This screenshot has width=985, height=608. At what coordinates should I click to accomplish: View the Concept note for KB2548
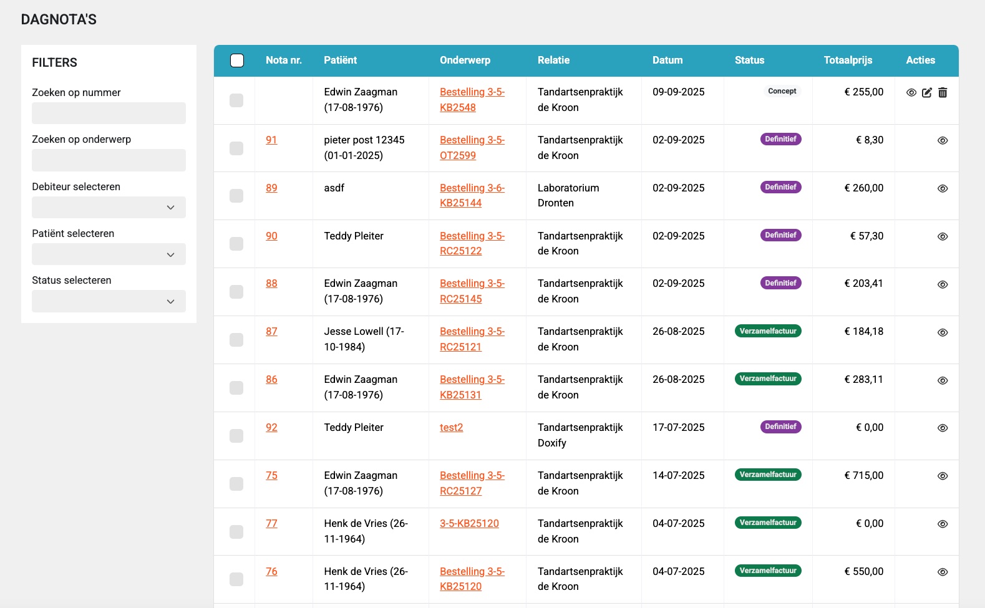[911, 93]
